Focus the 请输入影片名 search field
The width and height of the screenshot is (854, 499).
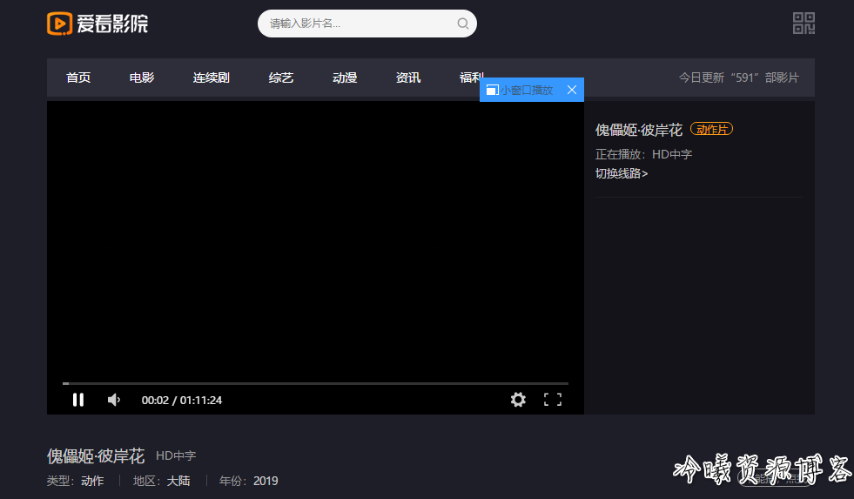pyautogui.click(x=367, y=24)
